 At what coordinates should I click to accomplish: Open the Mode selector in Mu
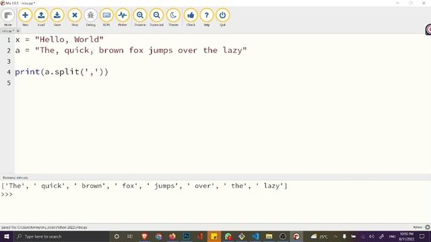point(8,17)
